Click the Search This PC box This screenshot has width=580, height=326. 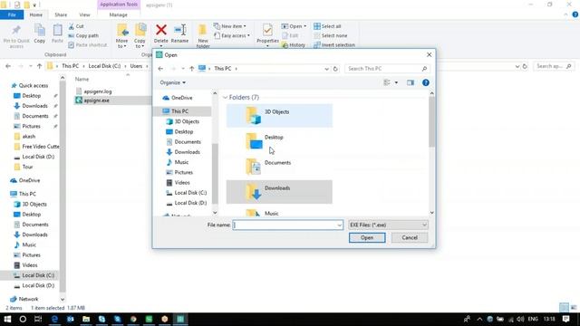click(387, 69)
